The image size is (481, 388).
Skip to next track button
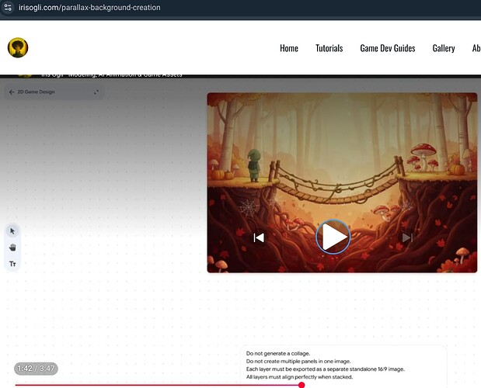click(x=407, y=237)
